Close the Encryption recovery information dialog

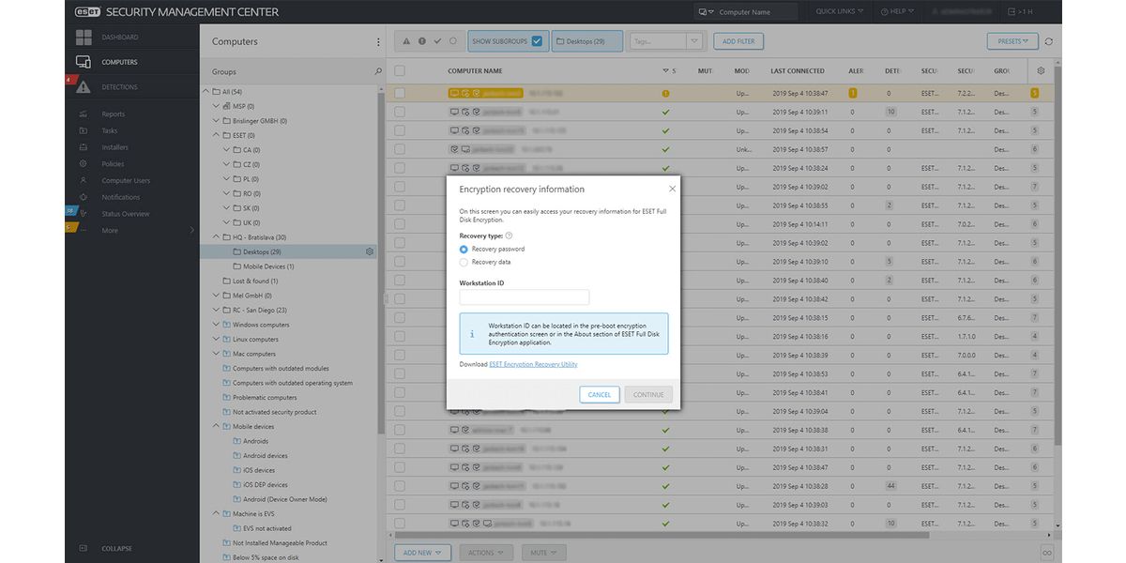(672, 189)
